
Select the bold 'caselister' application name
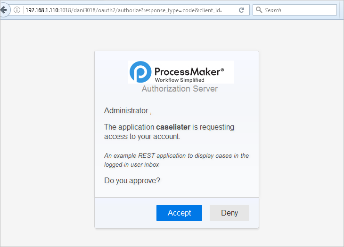pyautogui.click(x=174, y=127)
